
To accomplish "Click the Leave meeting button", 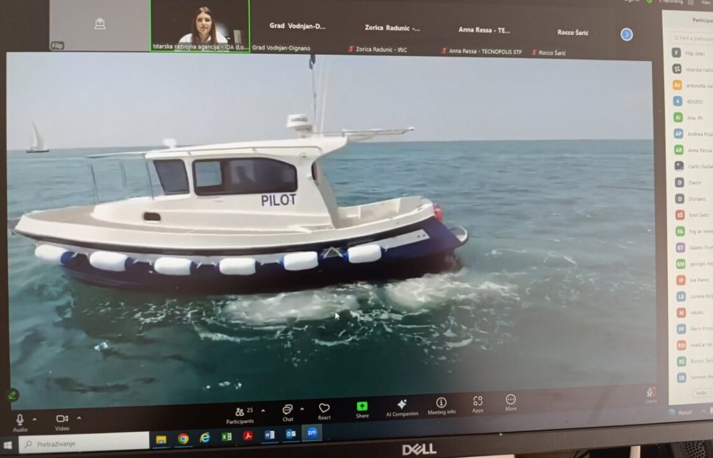I will (651, 395).
